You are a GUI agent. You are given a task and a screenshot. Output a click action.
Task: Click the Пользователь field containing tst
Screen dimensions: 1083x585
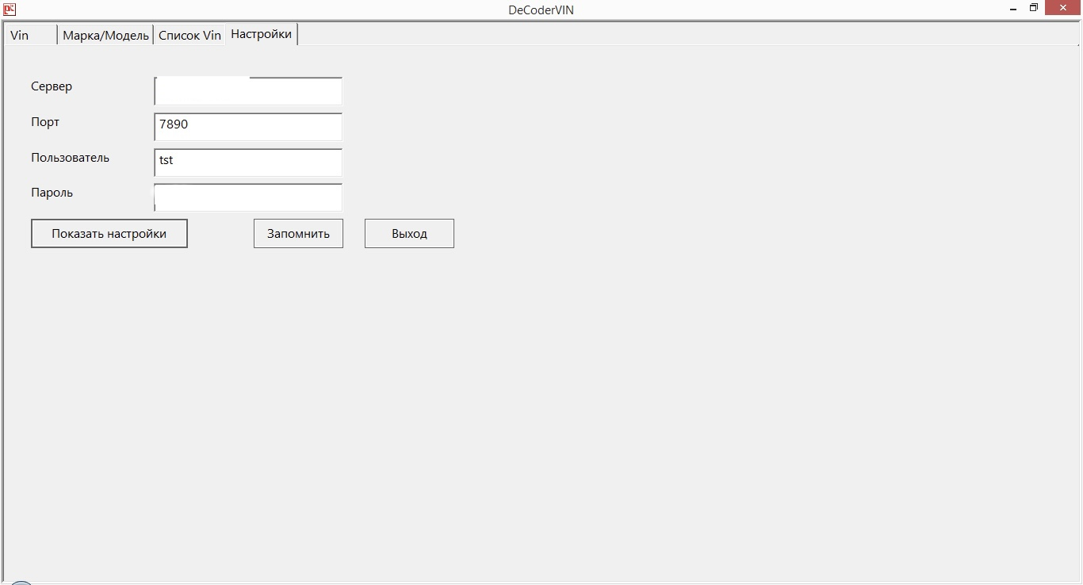point(248,162)
